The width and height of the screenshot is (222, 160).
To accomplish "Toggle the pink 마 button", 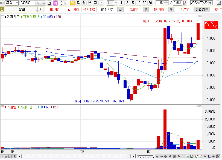I will 55,3.
